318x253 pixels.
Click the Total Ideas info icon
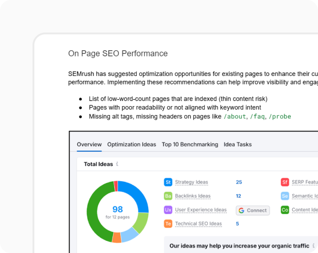(117, 164)
